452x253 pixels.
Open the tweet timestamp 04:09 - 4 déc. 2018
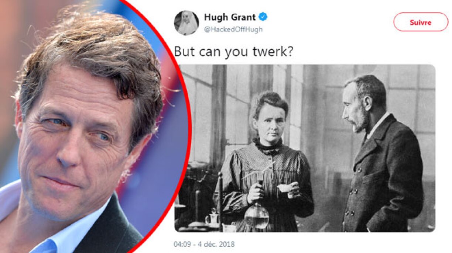(204, 244)
